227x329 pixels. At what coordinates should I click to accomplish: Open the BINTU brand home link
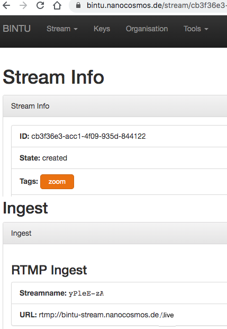16,29
